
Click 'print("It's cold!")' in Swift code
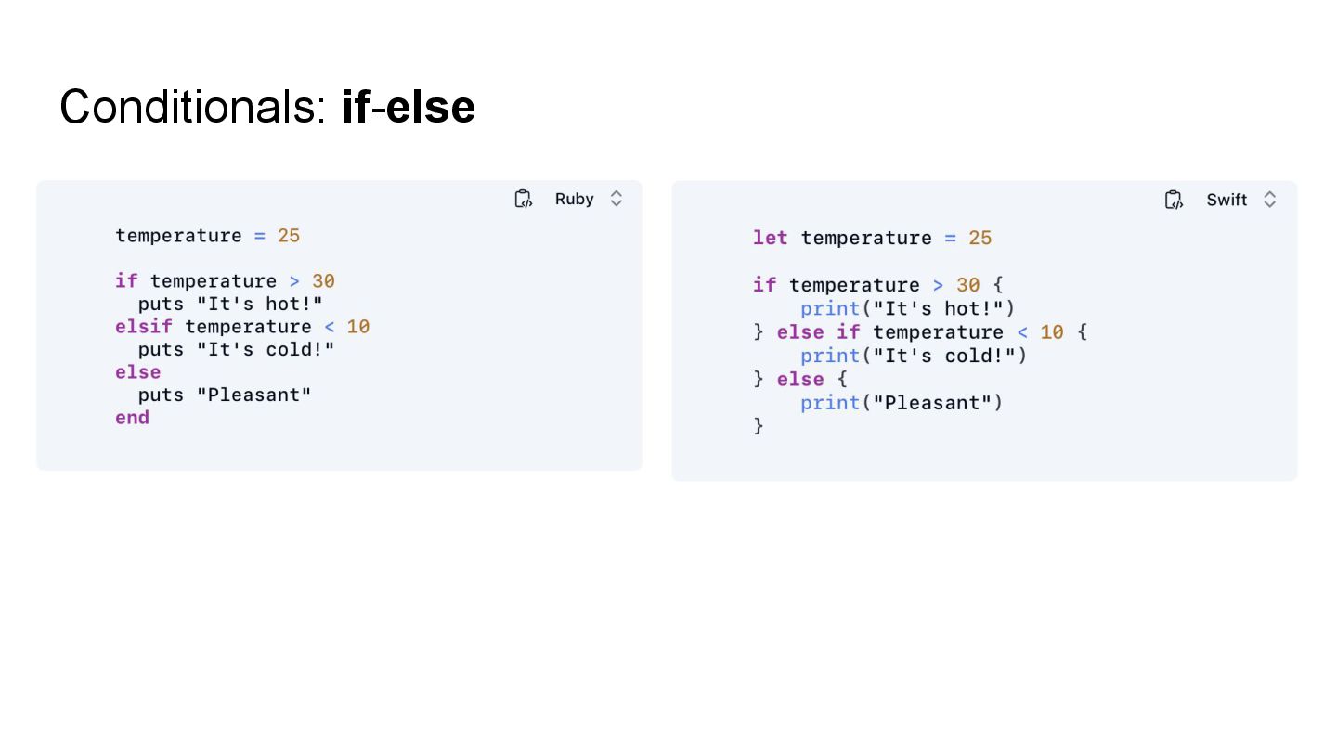(x=914, y=356)
